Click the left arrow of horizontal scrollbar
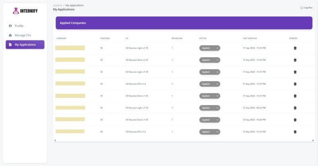 pyautogui.click(x=55, y=140)
